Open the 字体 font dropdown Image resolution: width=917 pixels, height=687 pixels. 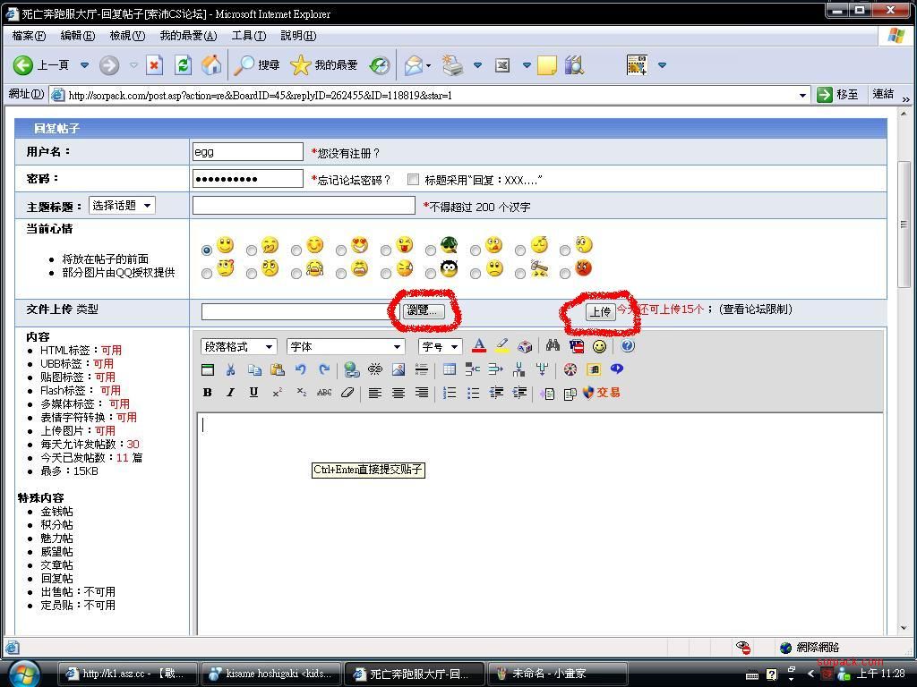tap(346, 347)
